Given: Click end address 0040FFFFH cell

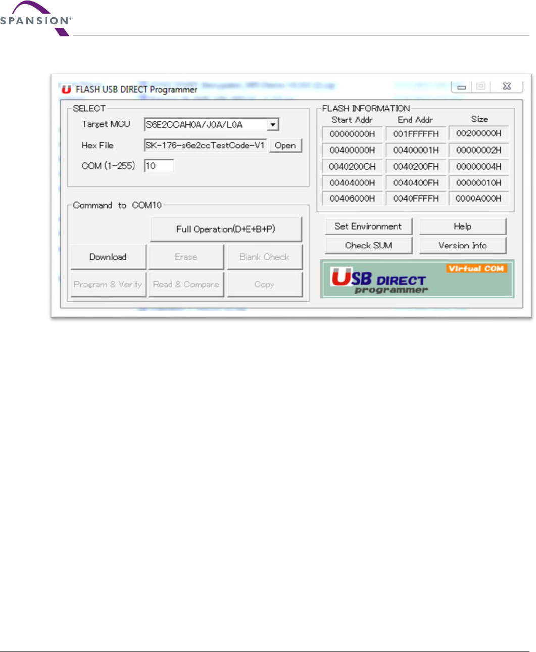Looking at the screenshot, I should pos(416,199).
